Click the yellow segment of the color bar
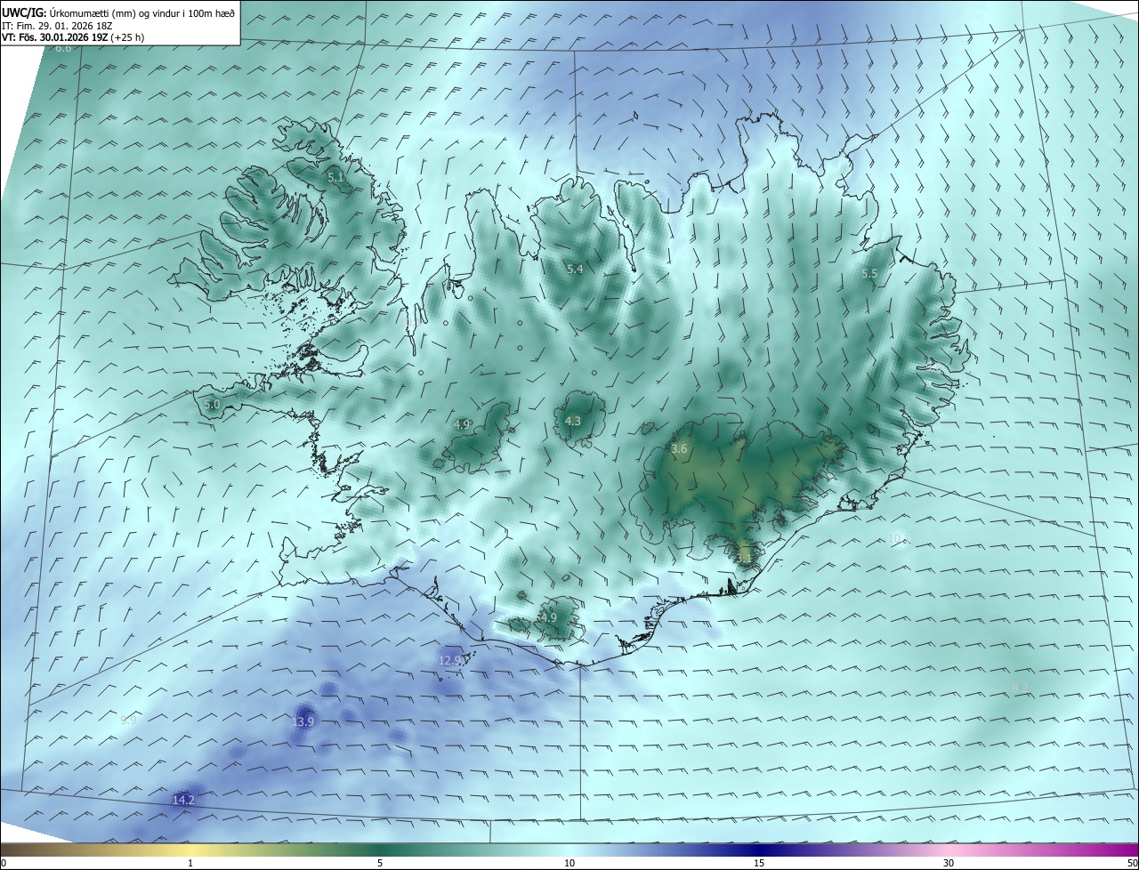The width and height of the screenshot is (1139, 870). coord(190,850)
